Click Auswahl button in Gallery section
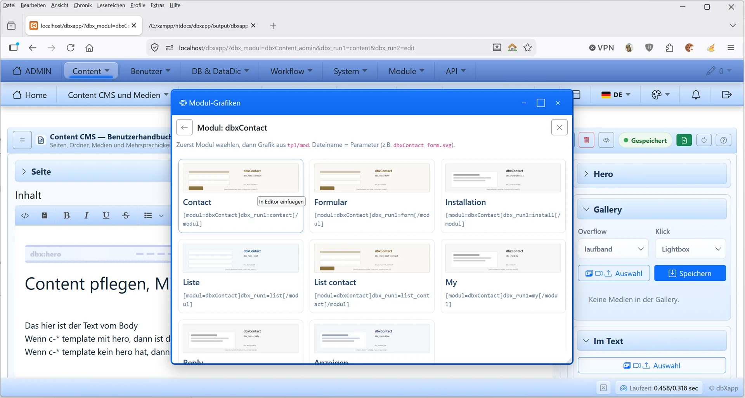745x398 pixels. 613,273
